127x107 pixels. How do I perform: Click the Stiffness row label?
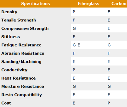tap(11, 37)
